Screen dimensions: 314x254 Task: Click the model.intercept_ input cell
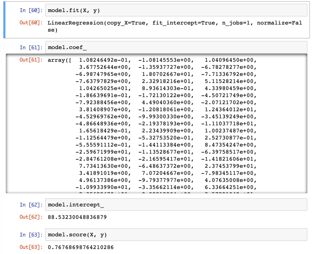tap(176, 205)
